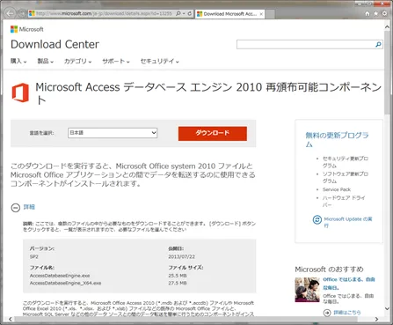
Task: Click the vertical scrollbar down arrow
Action: pyautogui.click(x=387, y=309)
